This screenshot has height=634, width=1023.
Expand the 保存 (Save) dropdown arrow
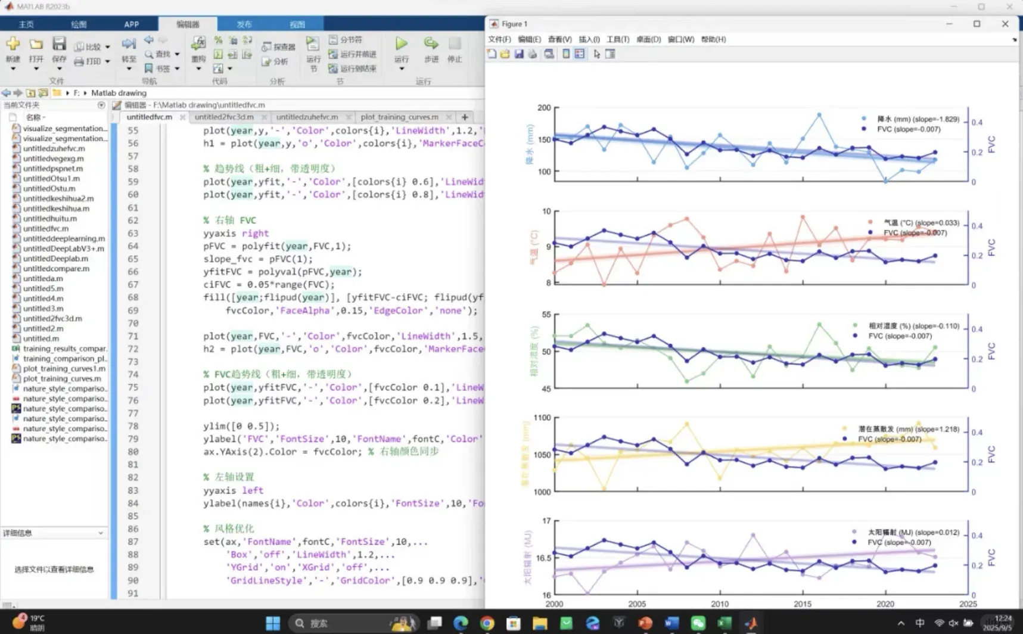point(59,69)
